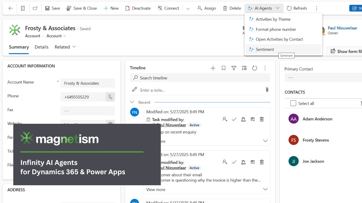
Task: Switch to the Summary tab
Action: (19, 47)
